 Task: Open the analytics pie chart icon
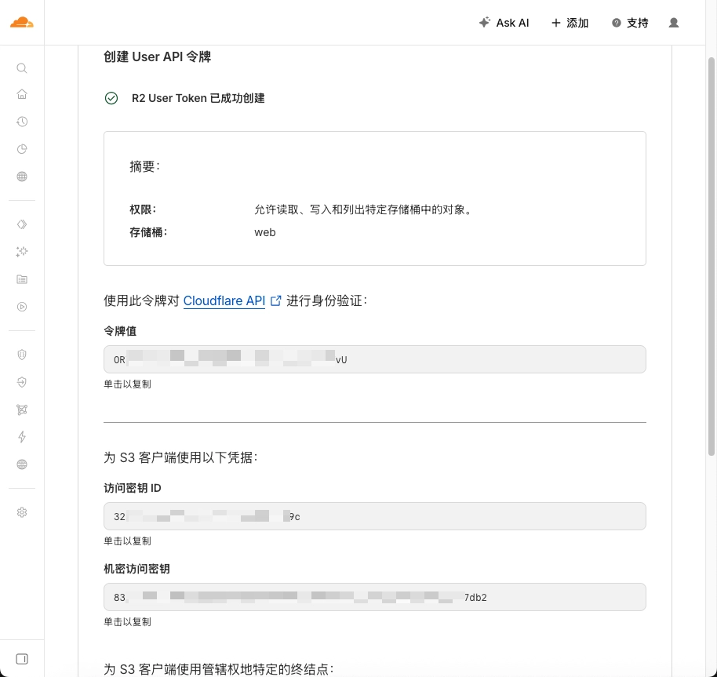(22, 149)
